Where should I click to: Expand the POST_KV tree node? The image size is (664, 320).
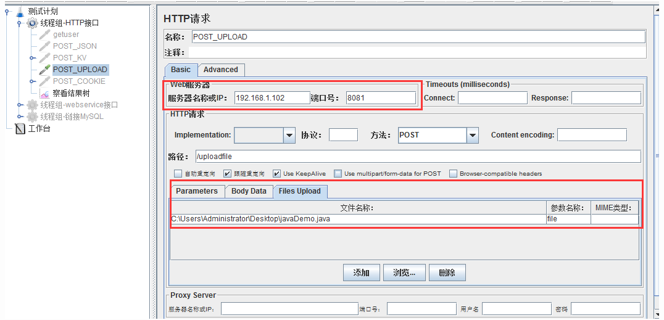coord(31,59)
